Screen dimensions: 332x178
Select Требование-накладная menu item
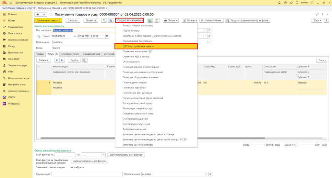156,129
